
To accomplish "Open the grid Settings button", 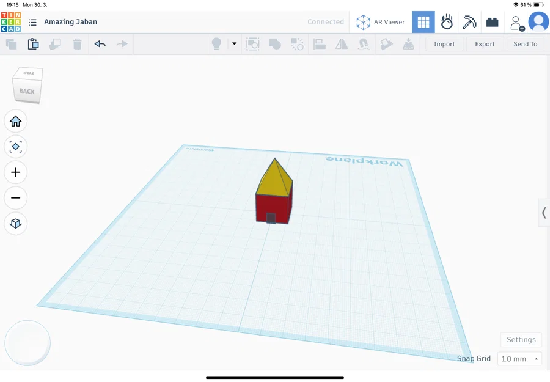I will click(521, 339).
